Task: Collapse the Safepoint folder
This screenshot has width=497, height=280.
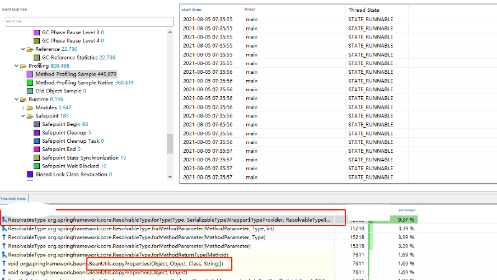Action: (23, 116)
